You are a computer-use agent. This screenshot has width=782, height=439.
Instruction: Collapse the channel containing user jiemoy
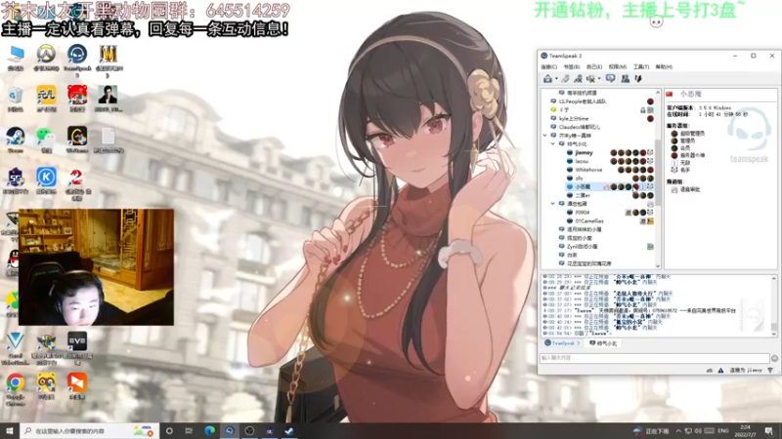click(552, 143)
